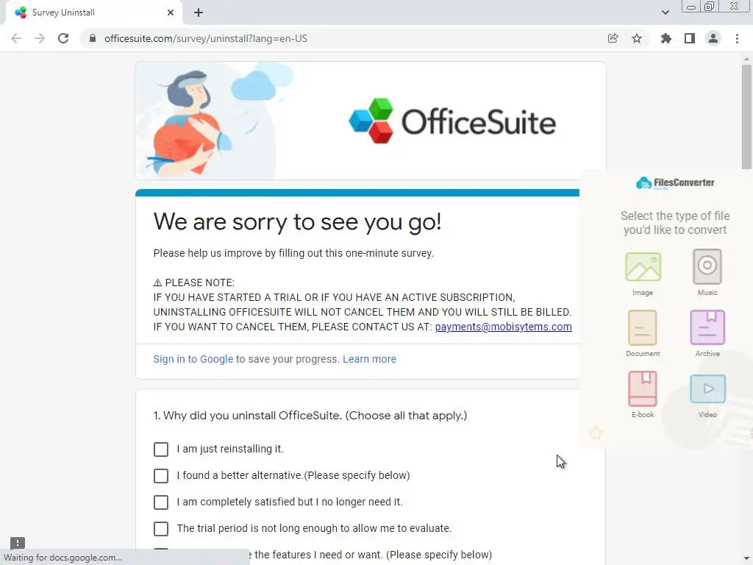Check 'I found a better alternative'
The image size is (753, 565).
coord(161,476)
